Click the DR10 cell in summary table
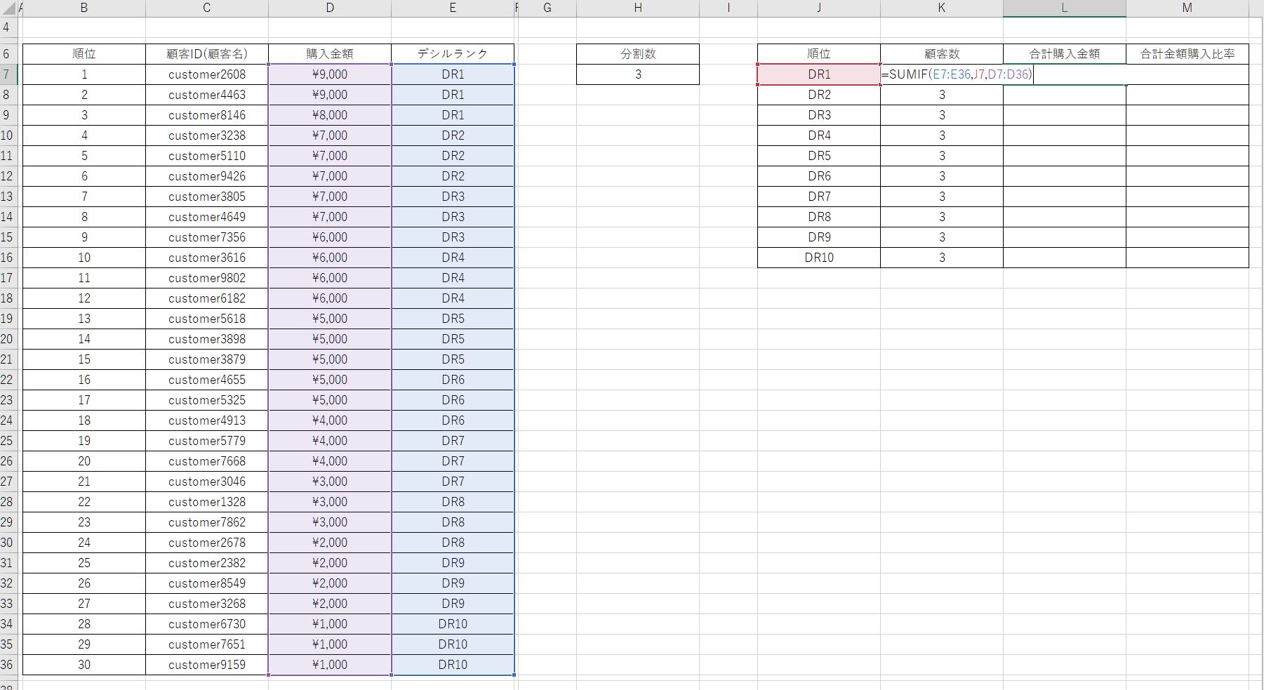This screenshot has width=1264, height=690. (818, 258)
